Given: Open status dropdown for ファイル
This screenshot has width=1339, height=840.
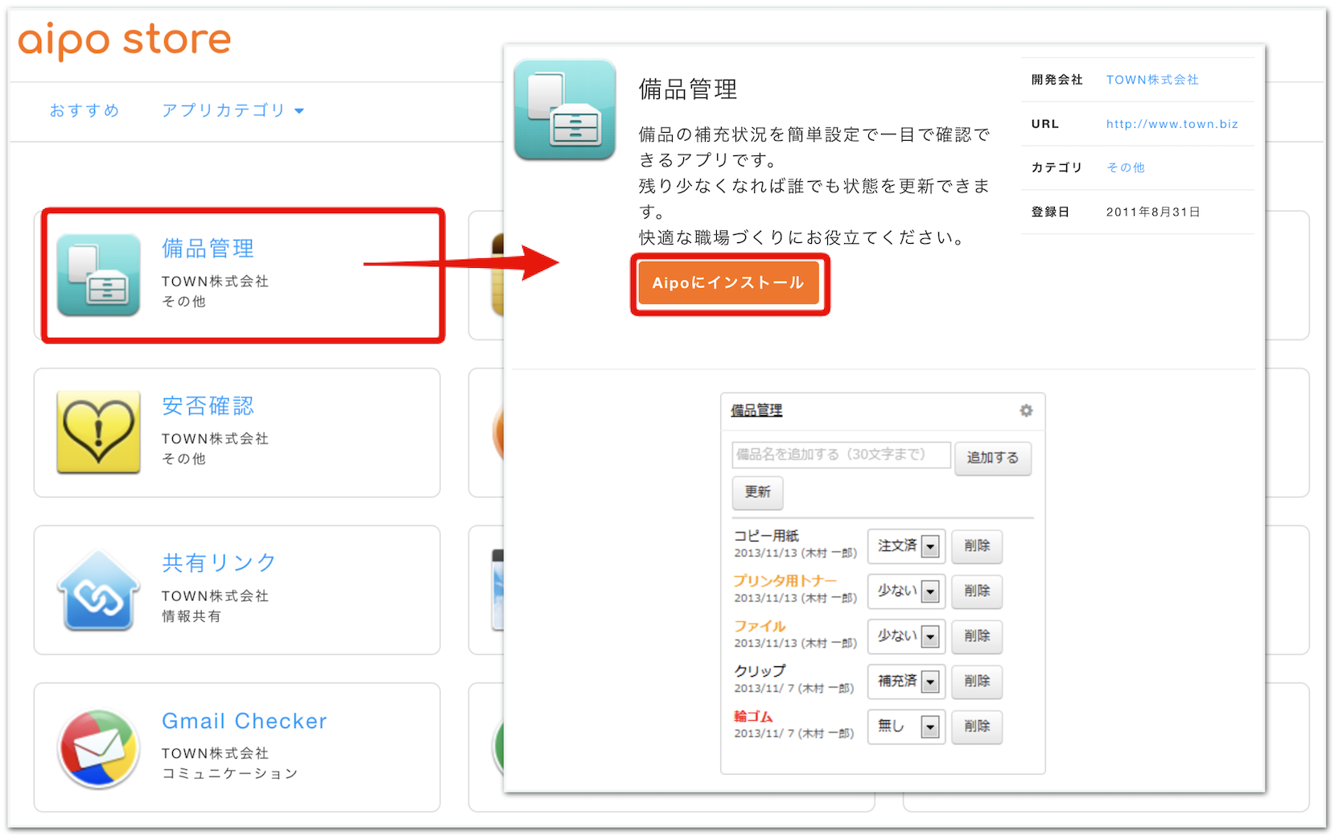Looking at the screenshot, I should (906, 636).
